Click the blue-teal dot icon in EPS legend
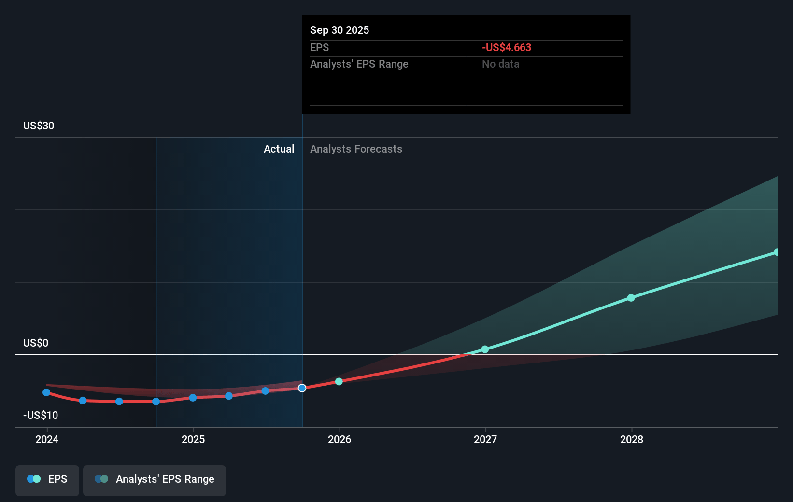 pos(34,479)
